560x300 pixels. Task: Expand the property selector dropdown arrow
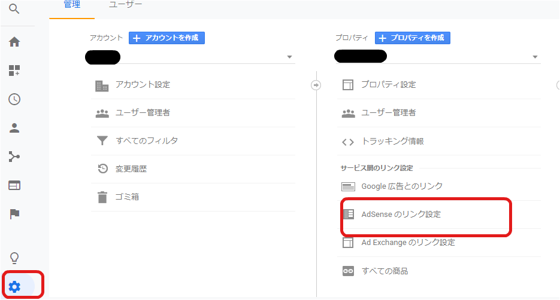click(x=535, y=57)
